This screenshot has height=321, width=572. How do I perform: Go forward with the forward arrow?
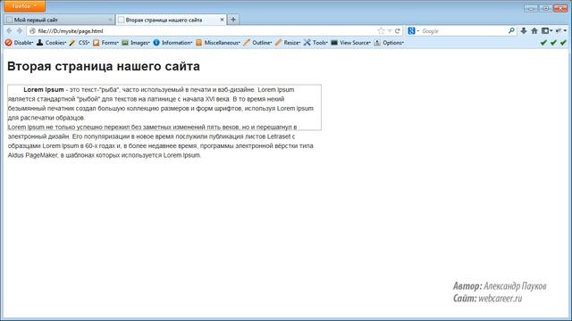coord(20,31)
